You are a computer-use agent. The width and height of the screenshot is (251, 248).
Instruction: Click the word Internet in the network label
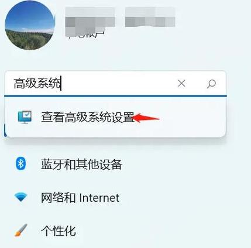tap(99, 198)
